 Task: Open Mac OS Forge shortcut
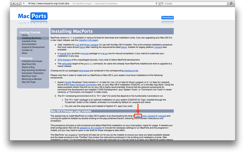pos(28,82)
